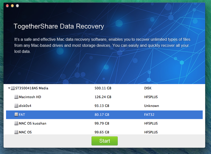
Task: Click the ST3500418AS Media disk icon
Action: (13, 88)
